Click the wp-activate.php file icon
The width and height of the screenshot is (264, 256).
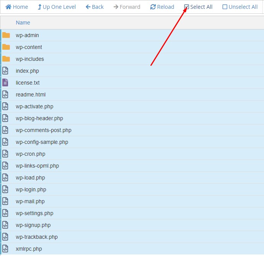5,106
